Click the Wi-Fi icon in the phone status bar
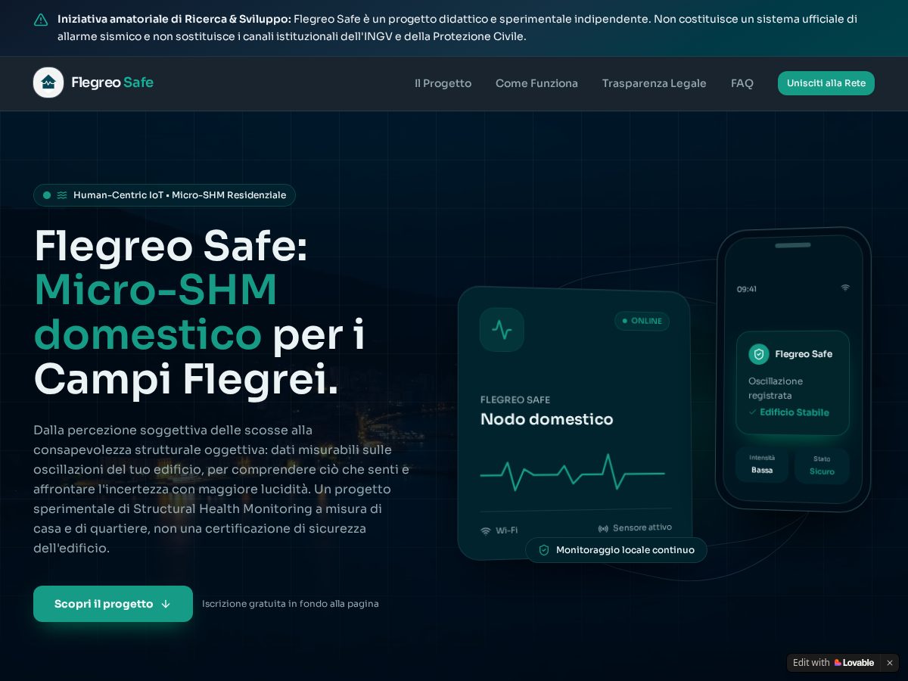The height and width of the screenshot is (681, 908). (845, 288)
